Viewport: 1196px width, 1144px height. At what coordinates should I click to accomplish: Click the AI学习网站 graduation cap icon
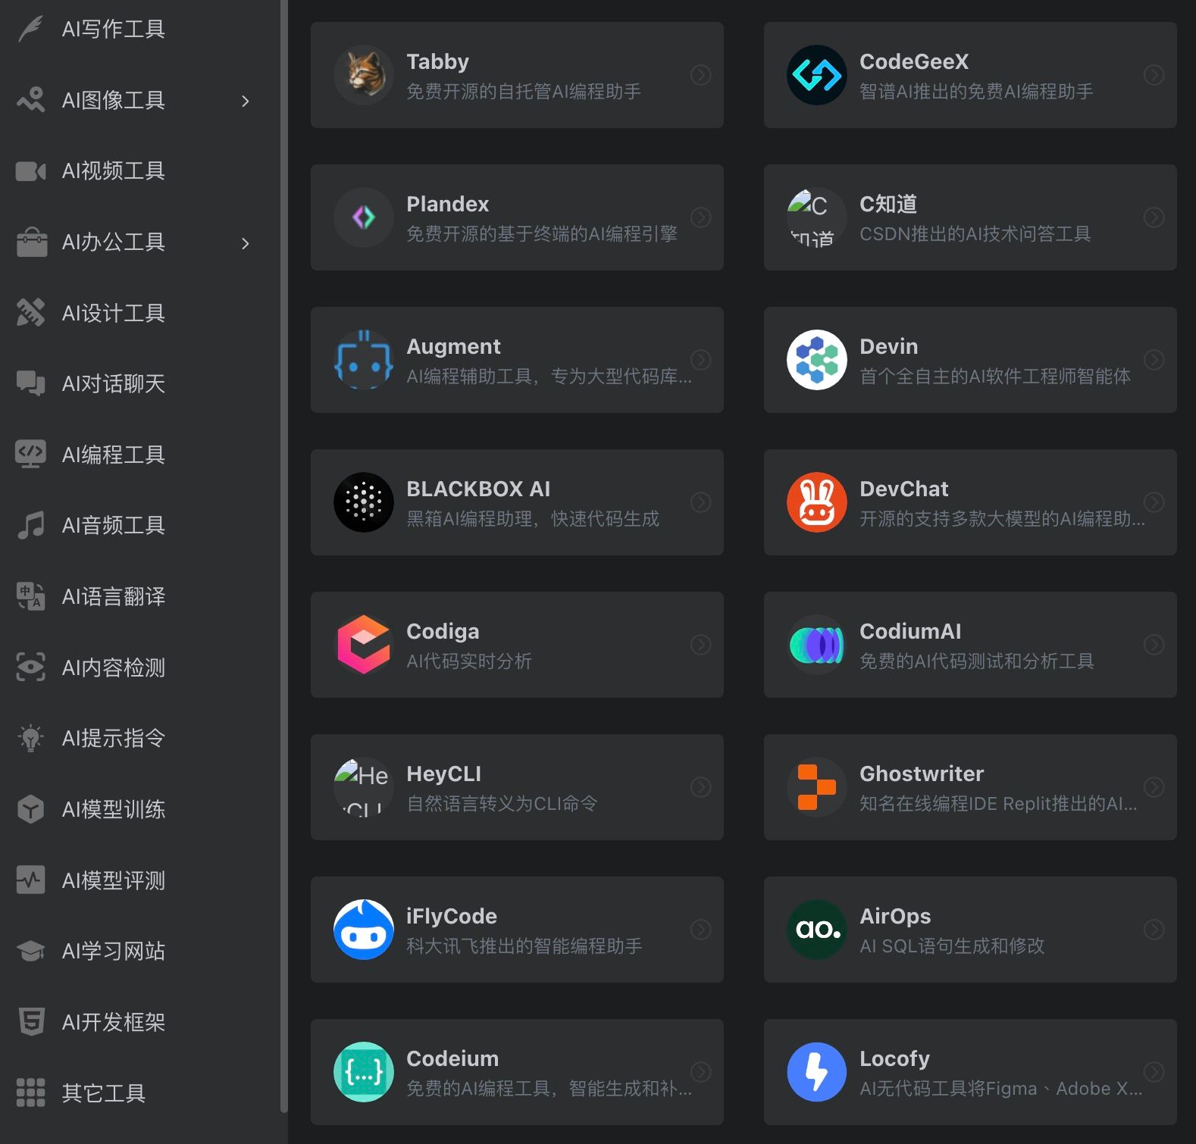click(x=30, y=951)
